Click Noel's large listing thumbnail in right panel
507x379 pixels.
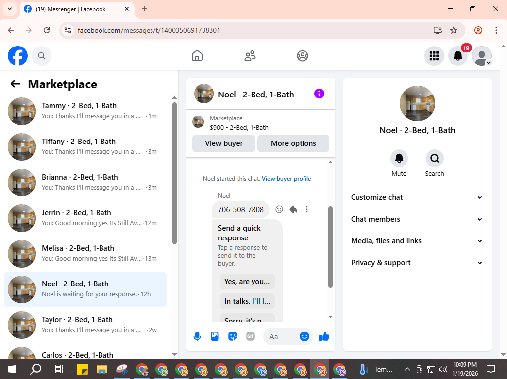point(417,103)
